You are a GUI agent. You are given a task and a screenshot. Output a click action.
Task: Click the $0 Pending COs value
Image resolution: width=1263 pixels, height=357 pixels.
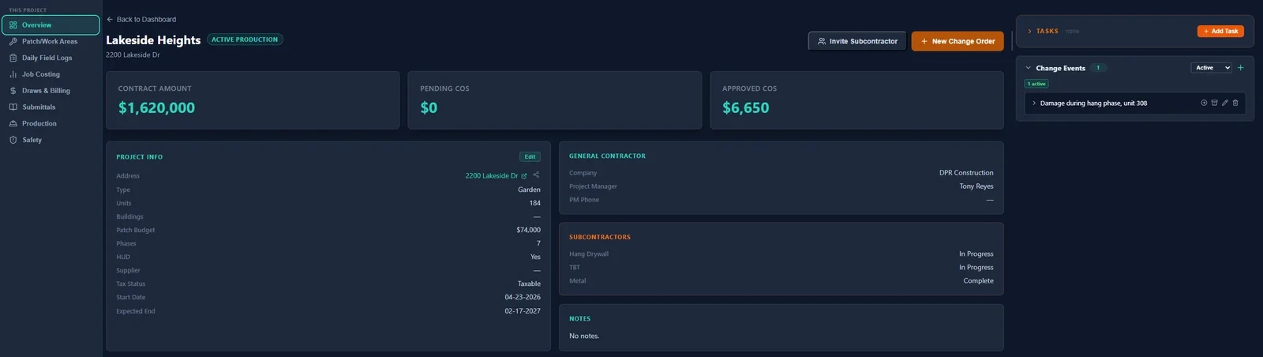coord(429,107)
